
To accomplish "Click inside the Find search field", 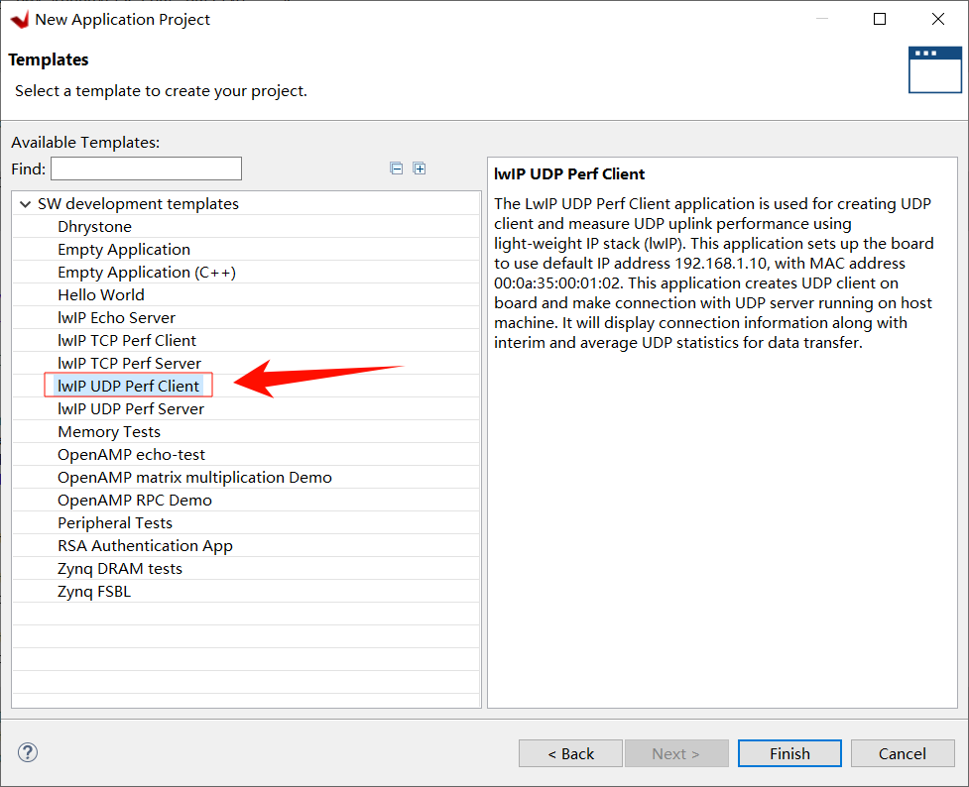I will 146,168.
